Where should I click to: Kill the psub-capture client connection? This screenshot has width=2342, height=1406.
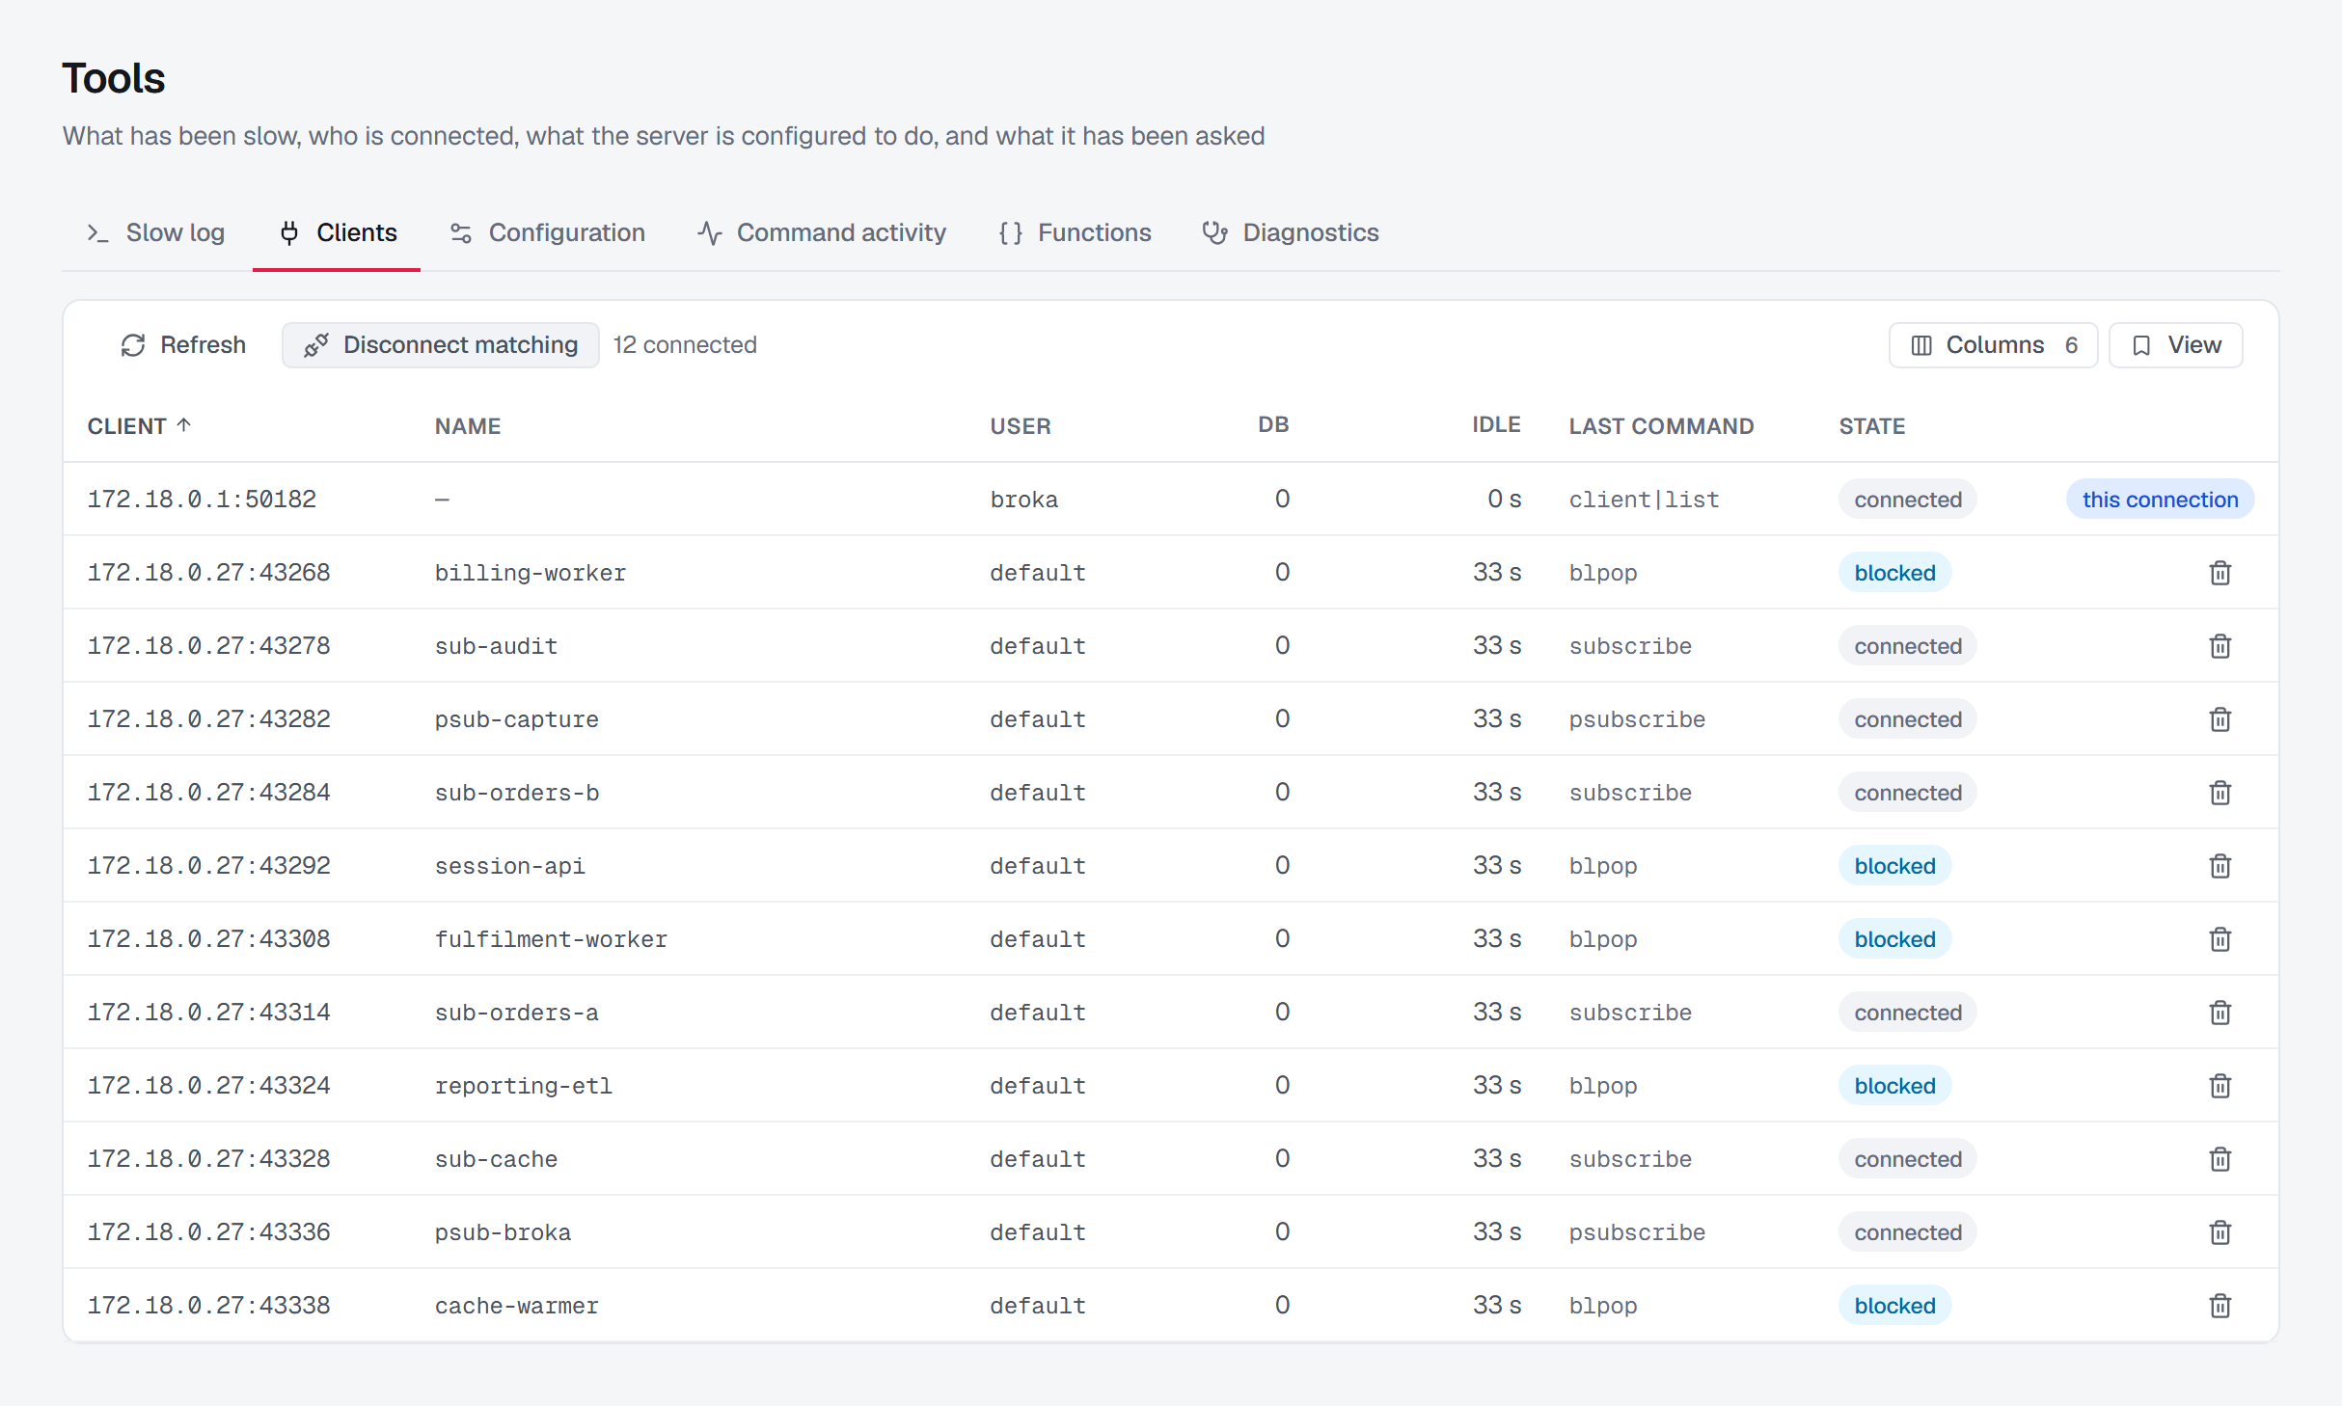click(2219, 719)
